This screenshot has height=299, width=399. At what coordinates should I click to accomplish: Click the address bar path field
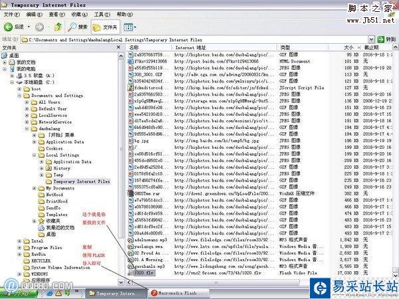click(194, 40)
